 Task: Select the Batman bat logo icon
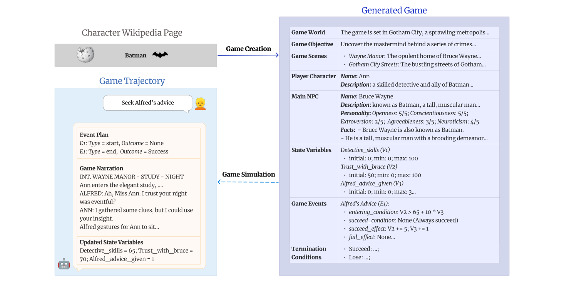[x=161, y=55]
